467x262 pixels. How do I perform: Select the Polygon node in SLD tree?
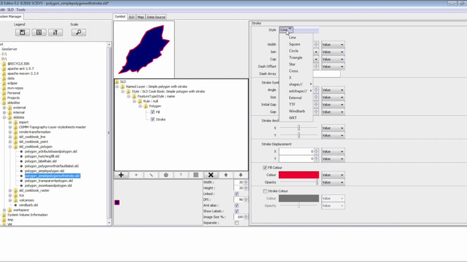point(155,106)
